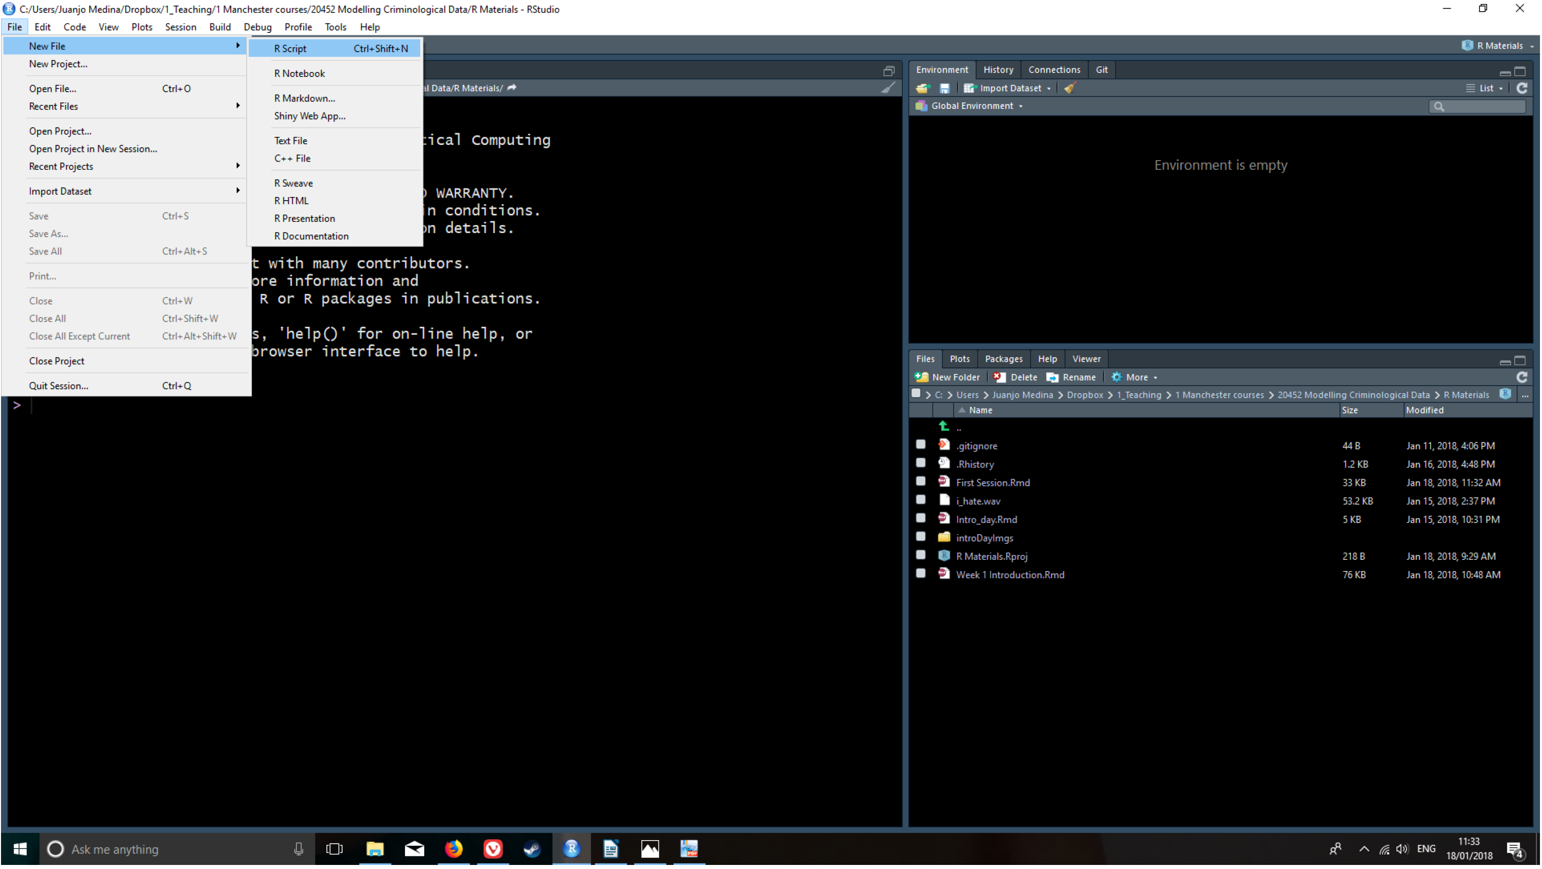Image resolution: width=1542 pixels, height=869 pixels.
Task: Click the load workspace folder icon
Action: (923, 88)
